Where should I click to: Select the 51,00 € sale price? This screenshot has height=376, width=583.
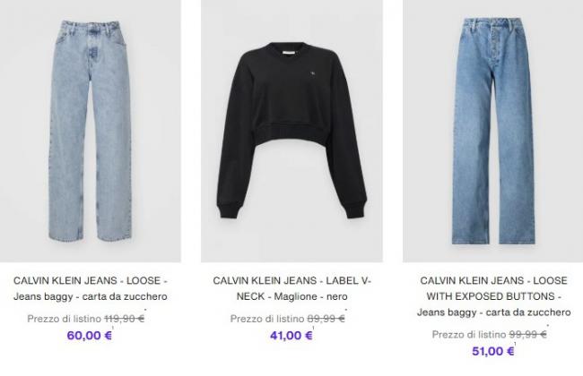pyautogui.click(x=493, y=351)
